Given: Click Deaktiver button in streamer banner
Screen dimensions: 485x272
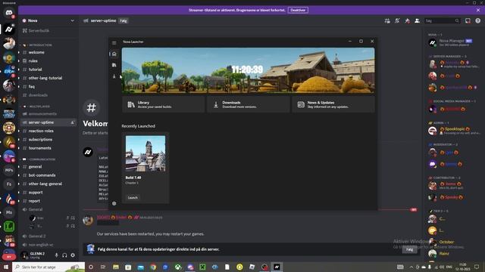Looking at the screenshot, I should click(298, 10).
